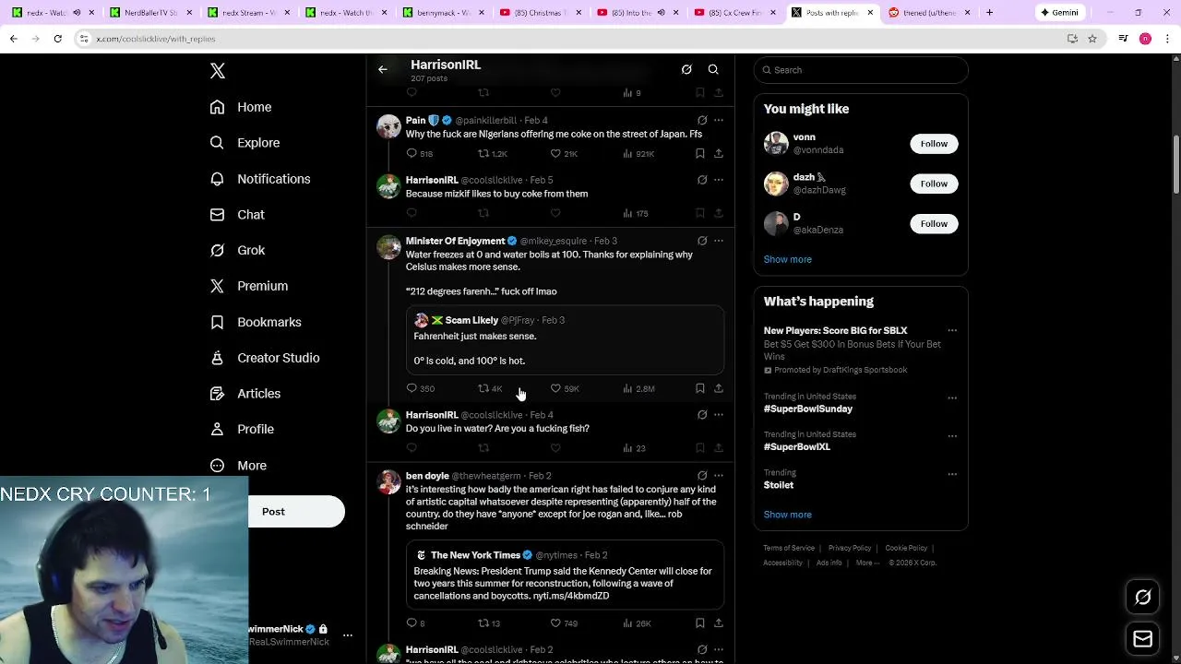
Task: Open Grok in sidebar
Action: point(237,250)
